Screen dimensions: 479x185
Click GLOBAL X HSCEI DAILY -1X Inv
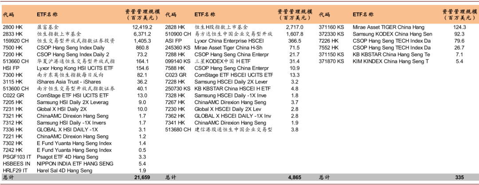coord(233,116)
